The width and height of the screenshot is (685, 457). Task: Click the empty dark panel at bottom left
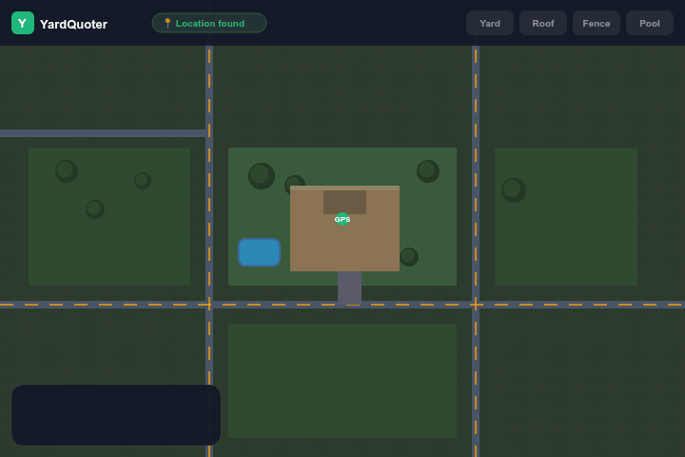[116, 415]
